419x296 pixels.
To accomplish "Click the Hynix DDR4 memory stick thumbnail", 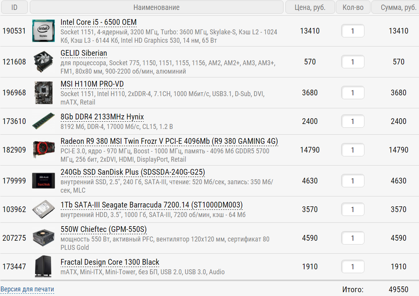I will click(x=44, y=121).
